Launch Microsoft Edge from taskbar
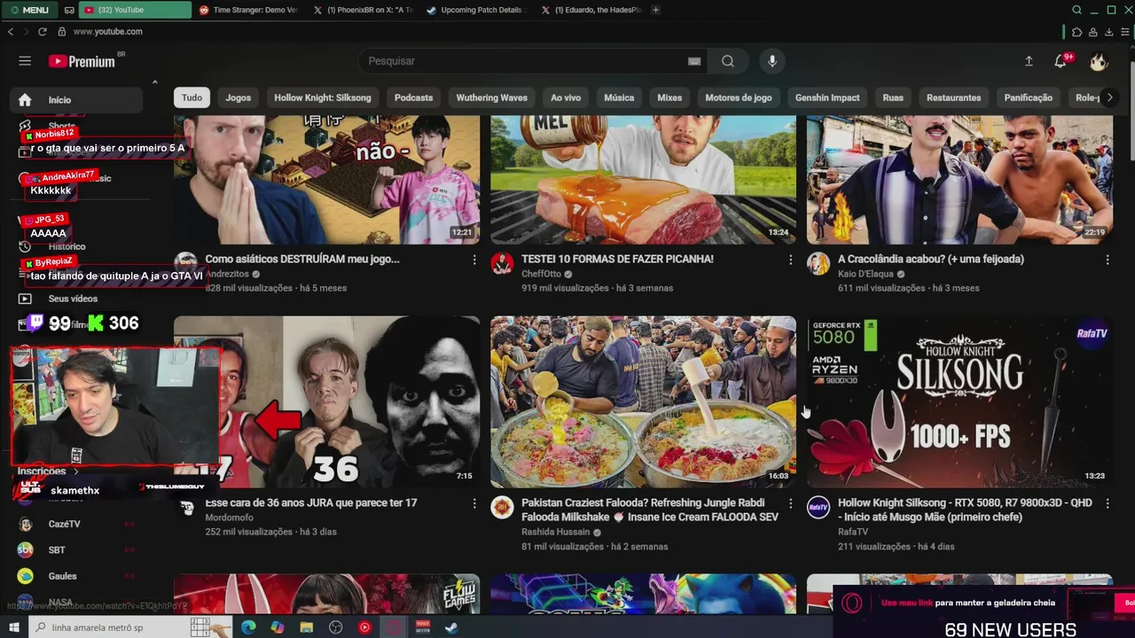The width and height of the screenshot is (1135, 638). (x=248, y=627)
